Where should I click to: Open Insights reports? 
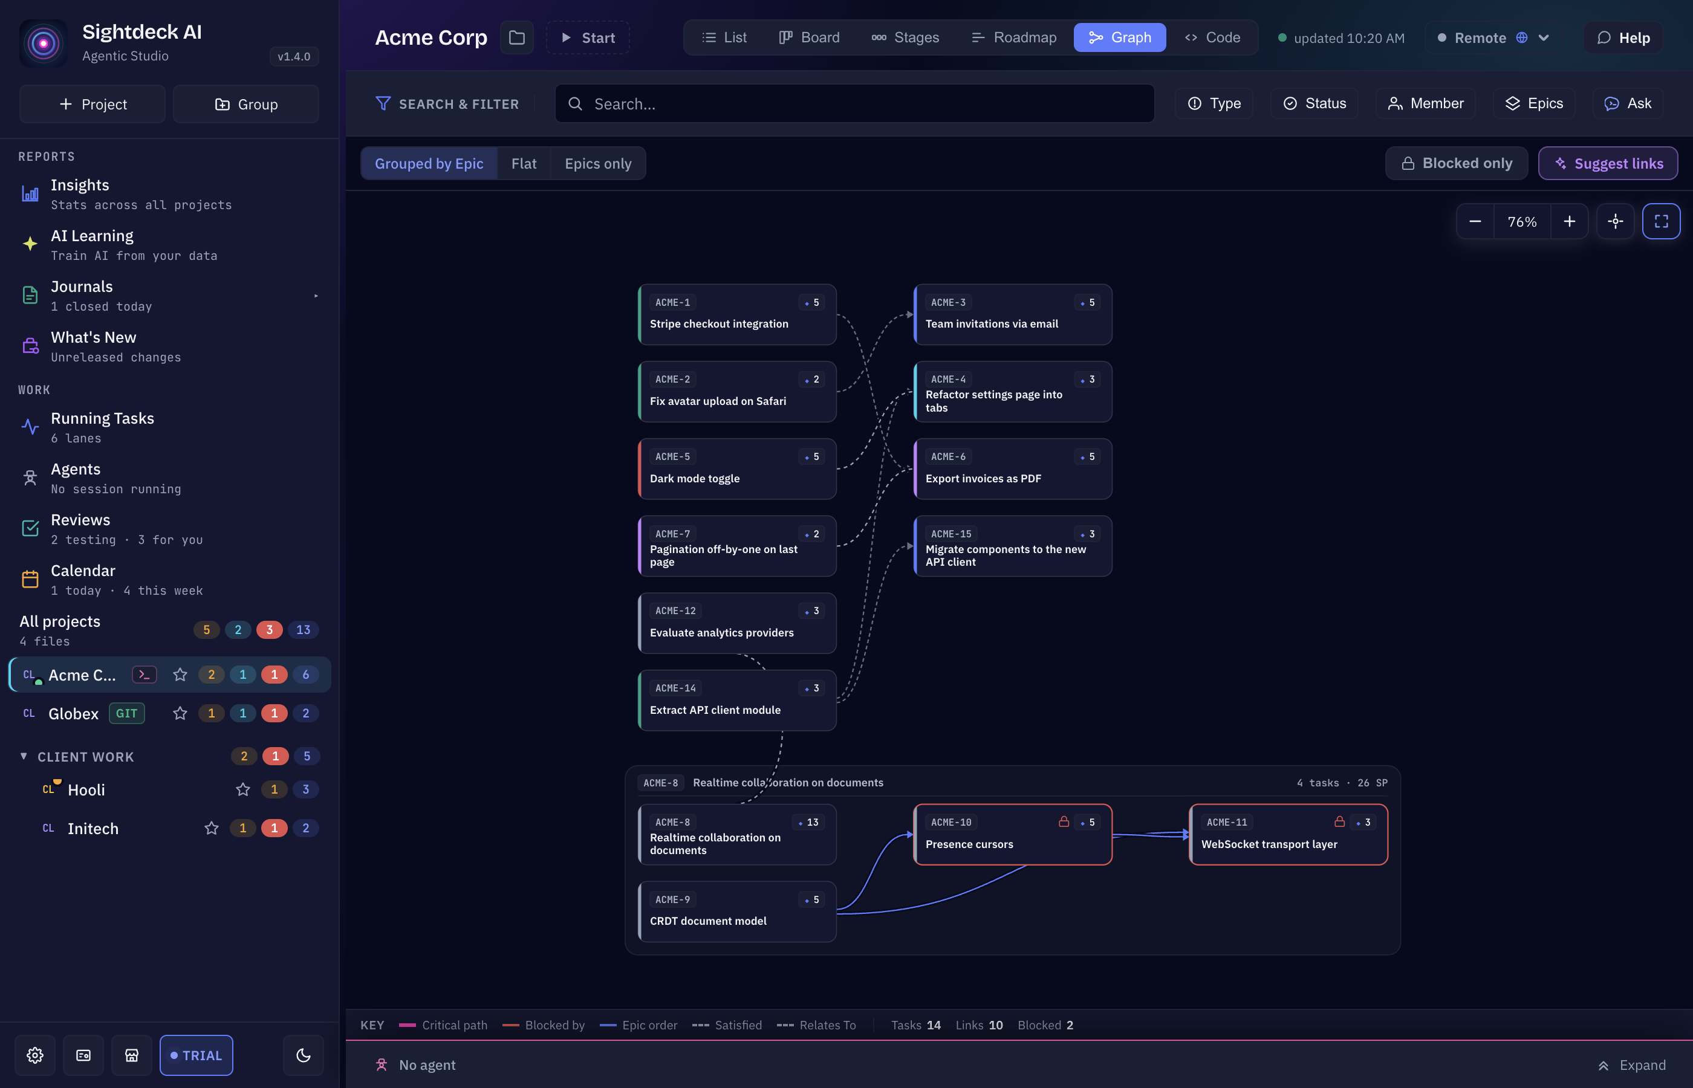coord(169,193)
